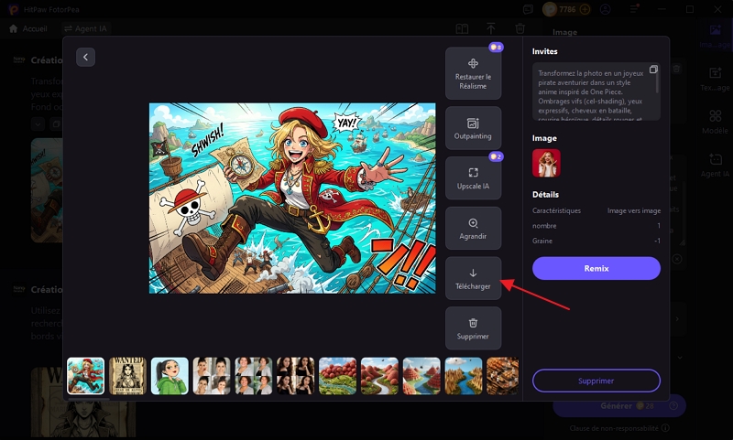Go back using the chevron arrow button
The image size is (733, 440).
85,57
